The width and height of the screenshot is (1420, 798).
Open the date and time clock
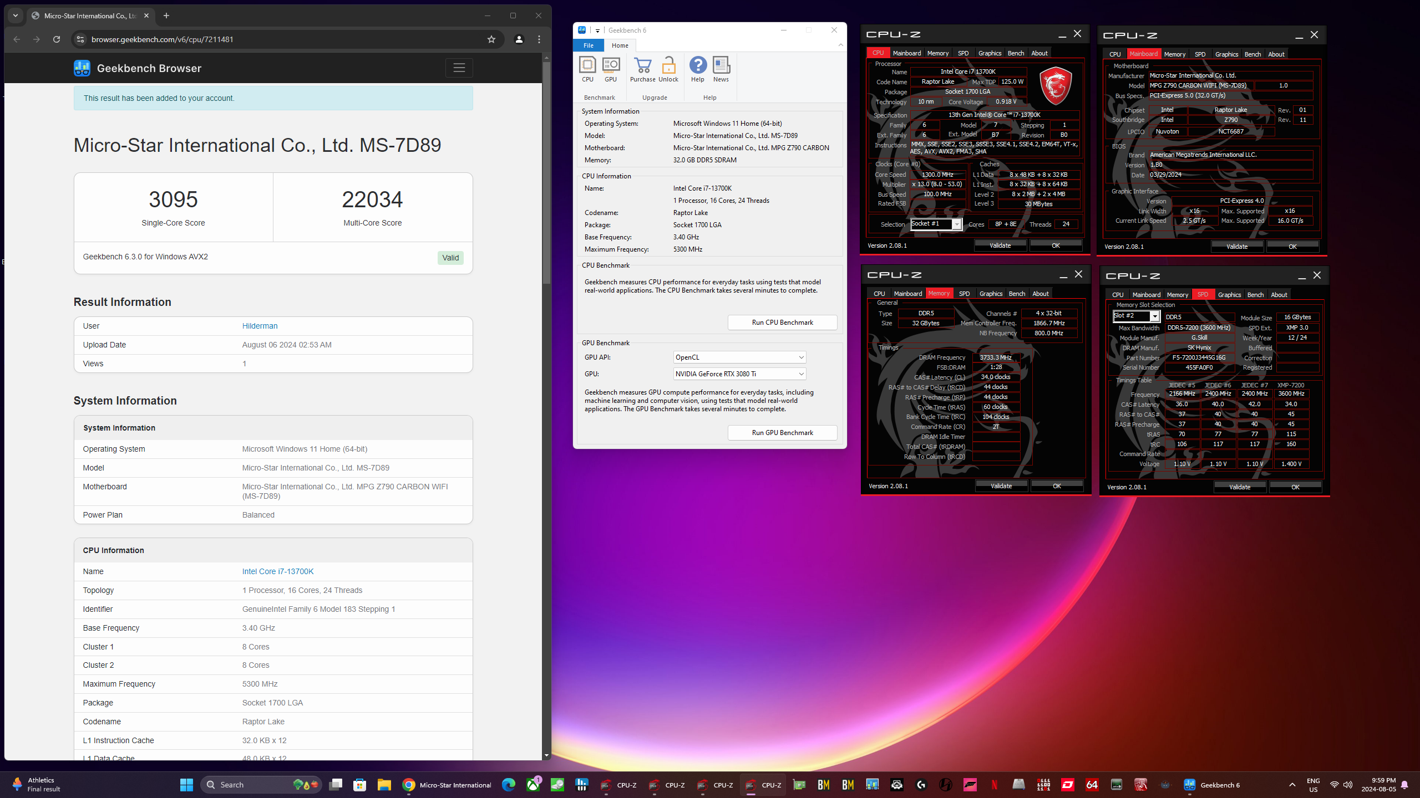[1378, 785]
